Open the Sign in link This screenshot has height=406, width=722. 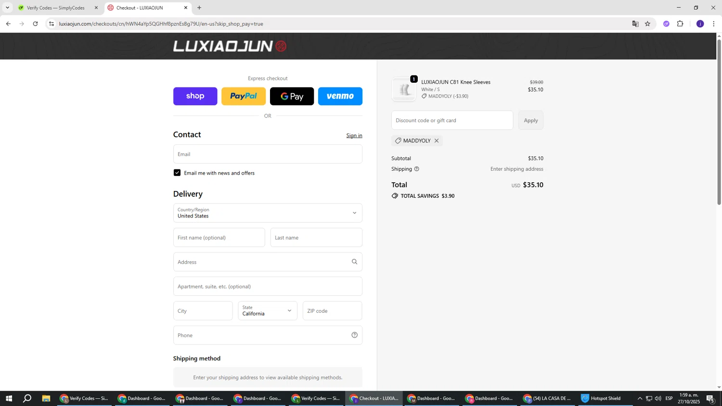pyautogui.click(x=354, y=136)
